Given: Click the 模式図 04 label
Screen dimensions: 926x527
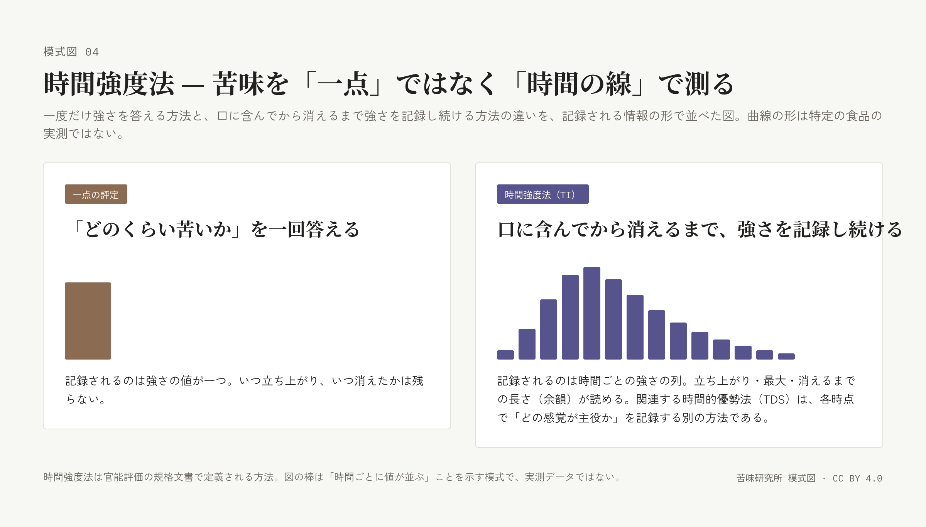Looking at the screenshot, I should (71, 52).
